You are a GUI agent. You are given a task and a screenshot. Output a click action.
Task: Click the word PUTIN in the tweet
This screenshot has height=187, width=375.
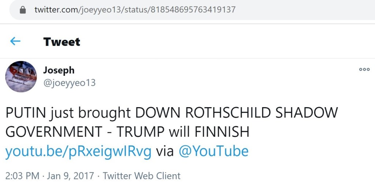(25, 113)
